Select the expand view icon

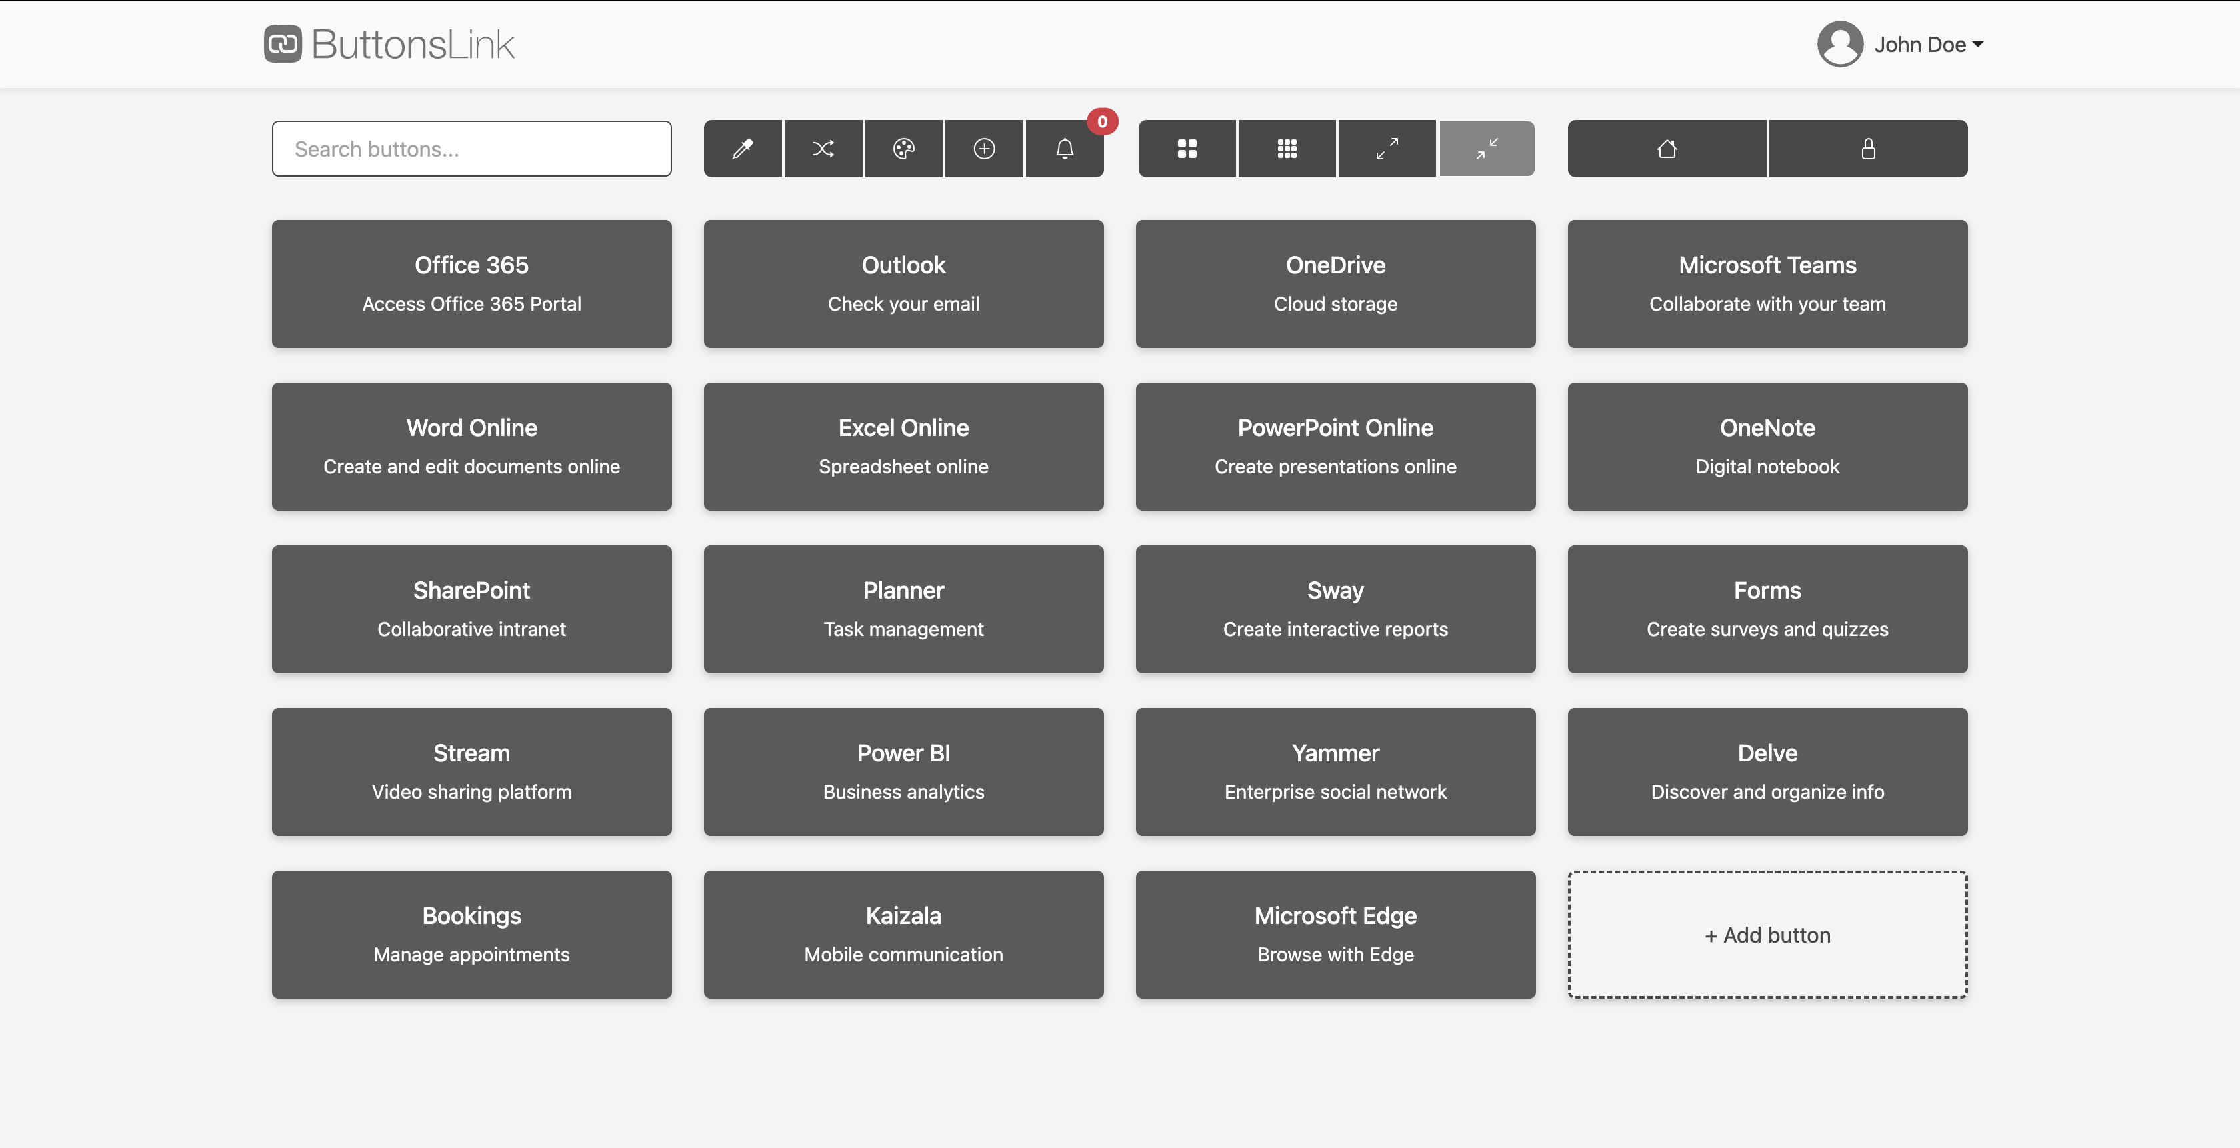click(1387, 148)
